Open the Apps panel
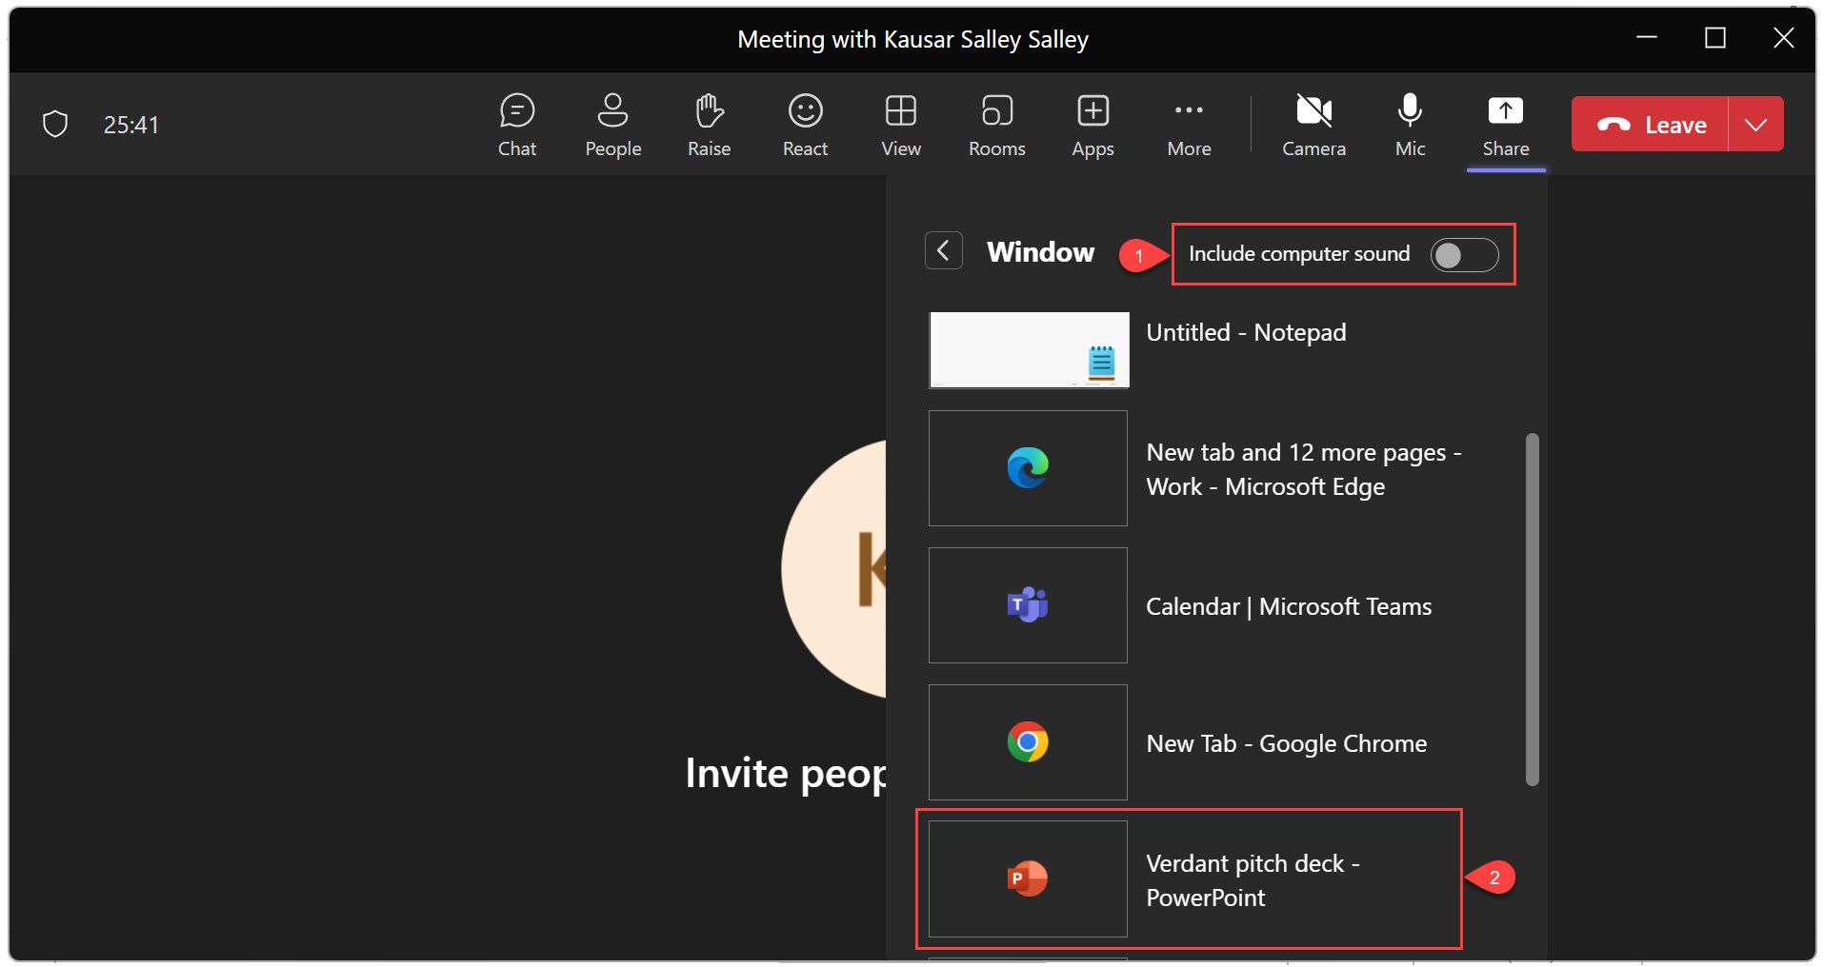This screenshot has height=967, width=1824. tap(1092, 124)
